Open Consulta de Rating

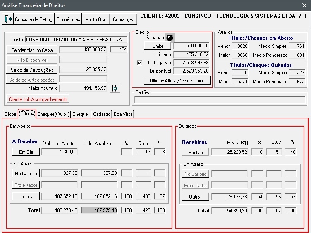point(34,19)
